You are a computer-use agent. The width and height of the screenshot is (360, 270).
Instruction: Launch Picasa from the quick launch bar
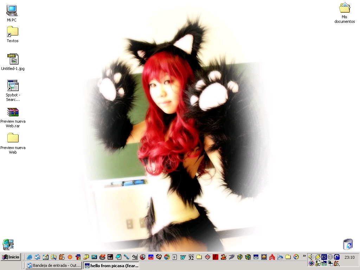tap(256, 257)
